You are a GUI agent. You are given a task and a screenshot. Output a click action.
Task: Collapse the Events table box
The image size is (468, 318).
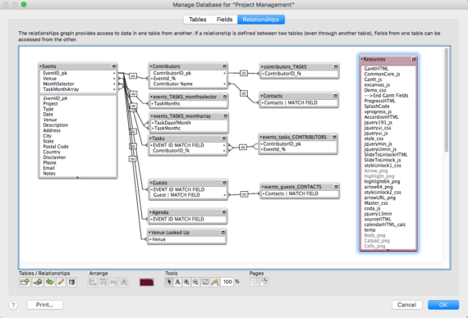tap(114, 66)
